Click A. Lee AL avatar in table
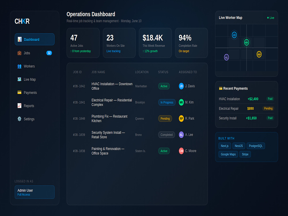The height and width of the screenshot is (216, 288). (x=181, y=134)
